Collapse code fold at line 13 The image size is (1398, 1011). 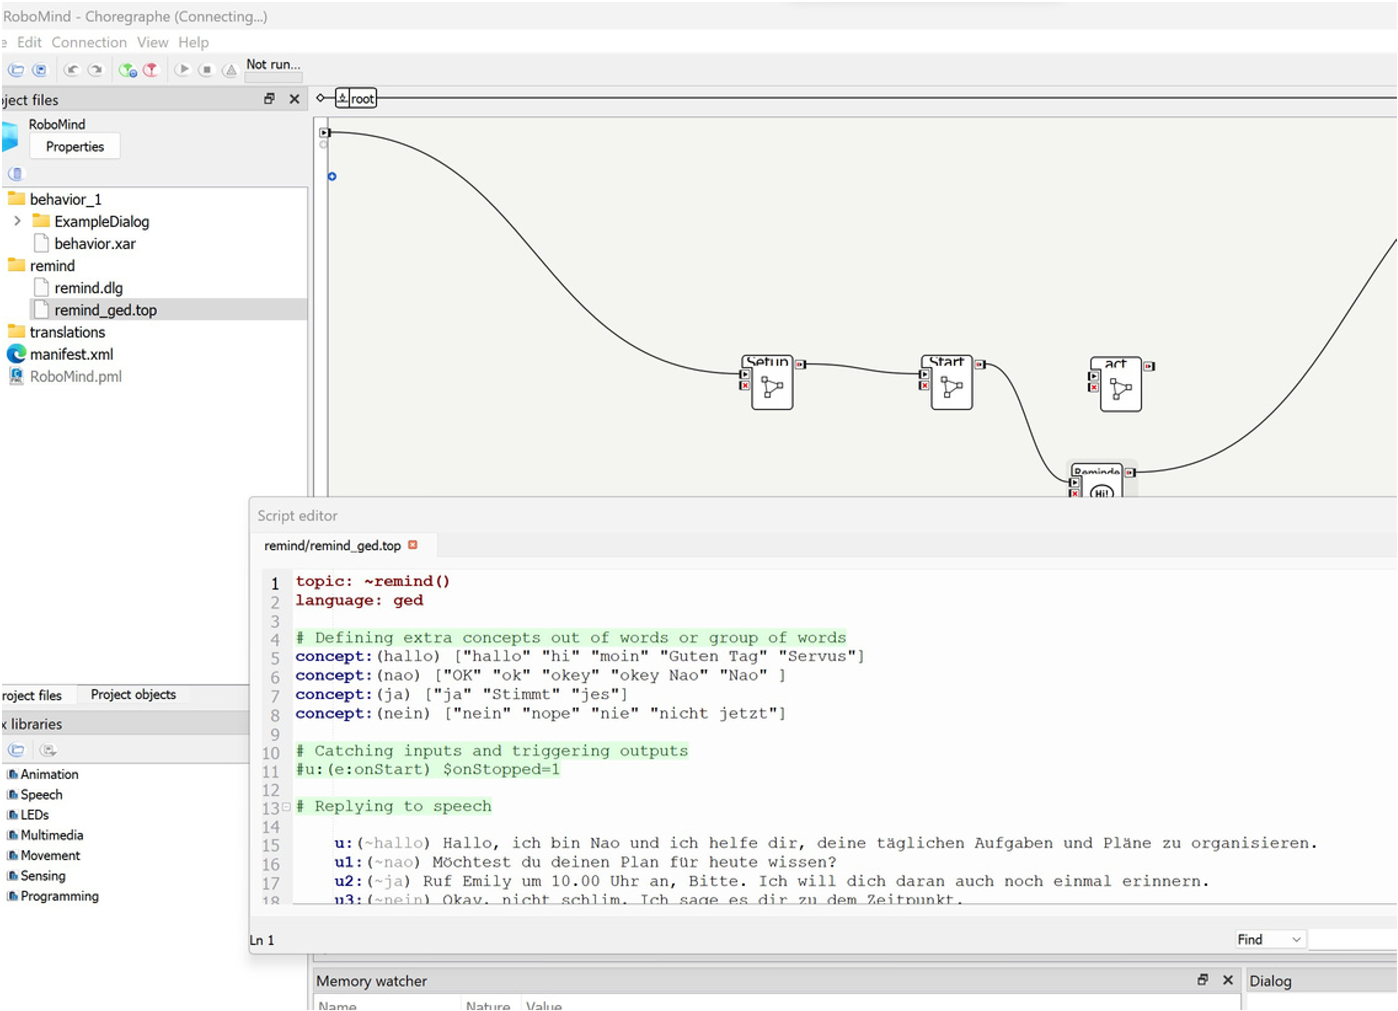point(286,807)
